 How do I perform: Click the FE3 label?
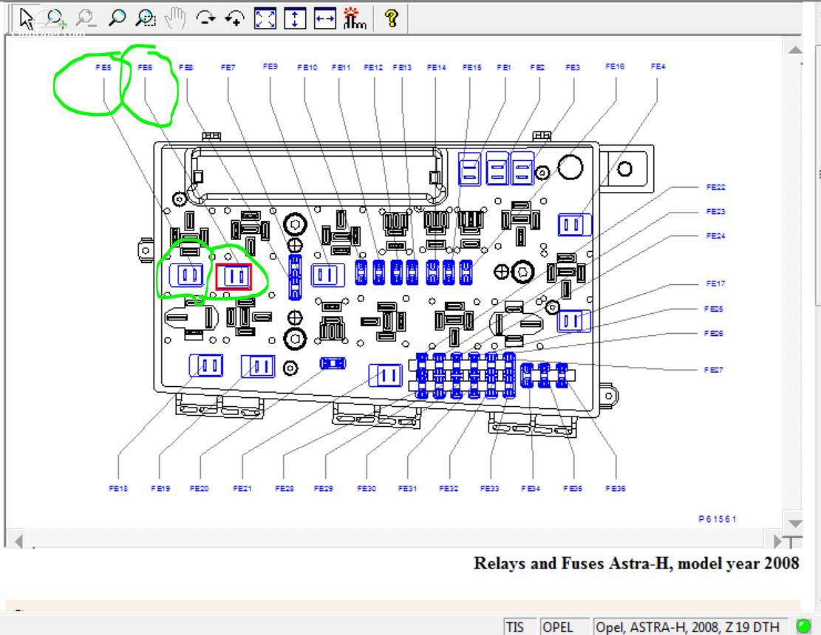[x=573, y=67]
